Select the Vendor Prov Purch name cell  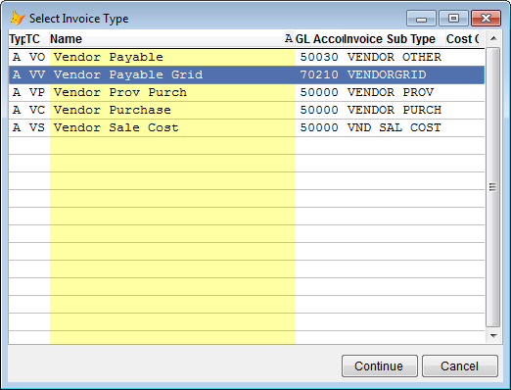click(x=172, y=92)
